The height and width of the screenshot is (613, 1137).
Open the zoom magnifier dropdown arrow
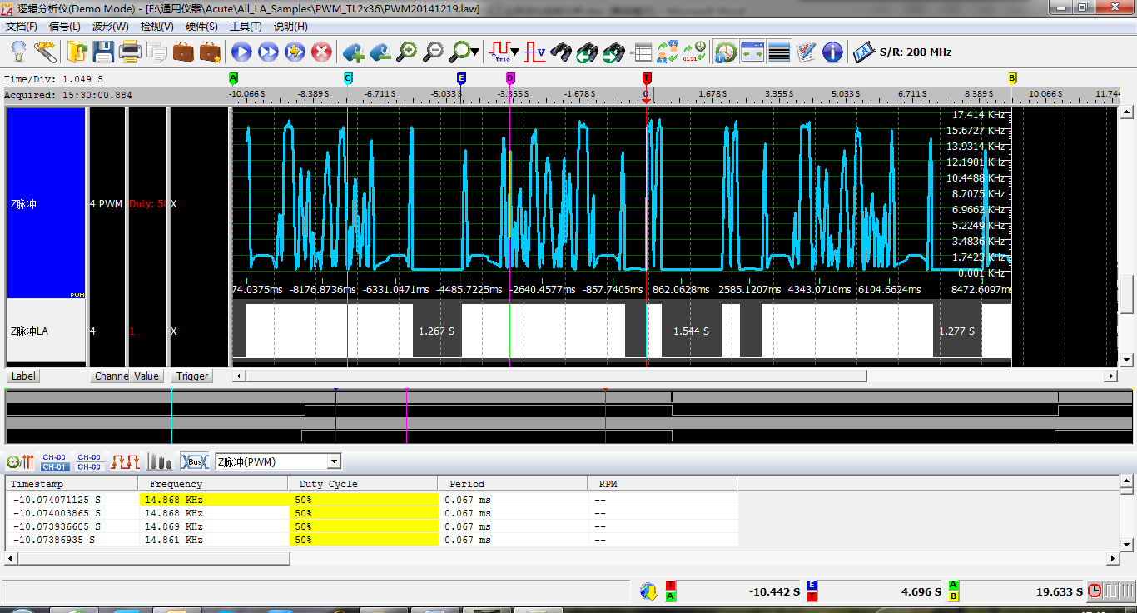(x=474, y=52)
